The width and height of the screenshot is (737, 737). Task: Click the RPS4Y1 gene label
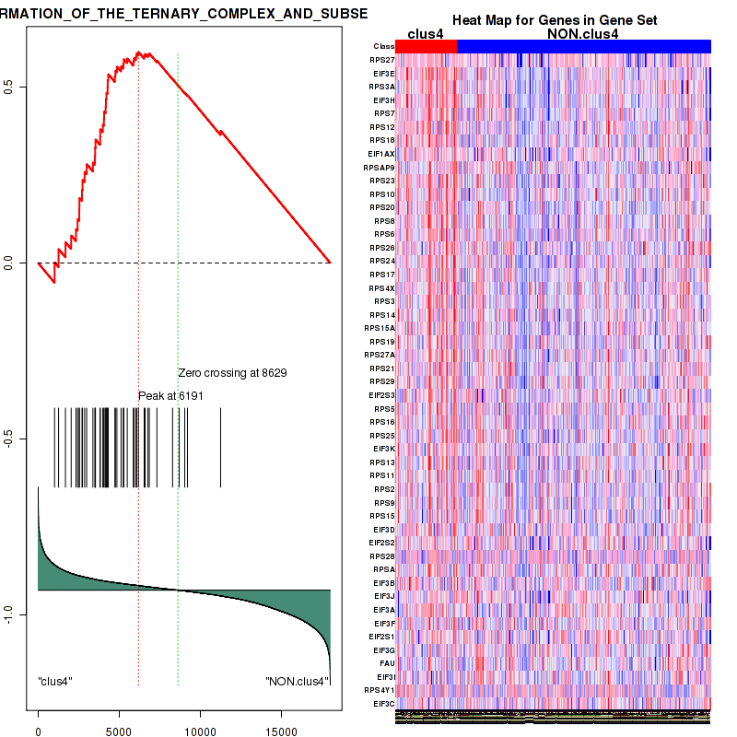click(x=379, y=690)
